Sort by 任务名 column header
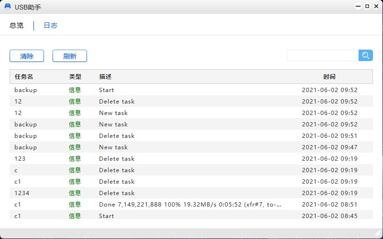Screen dimensions: 383x239 24,77
